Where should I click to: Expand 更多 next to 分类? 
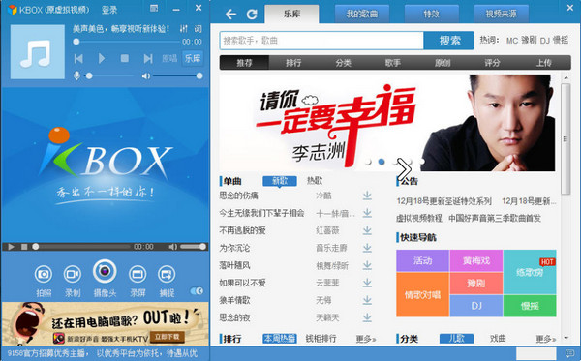546,339
